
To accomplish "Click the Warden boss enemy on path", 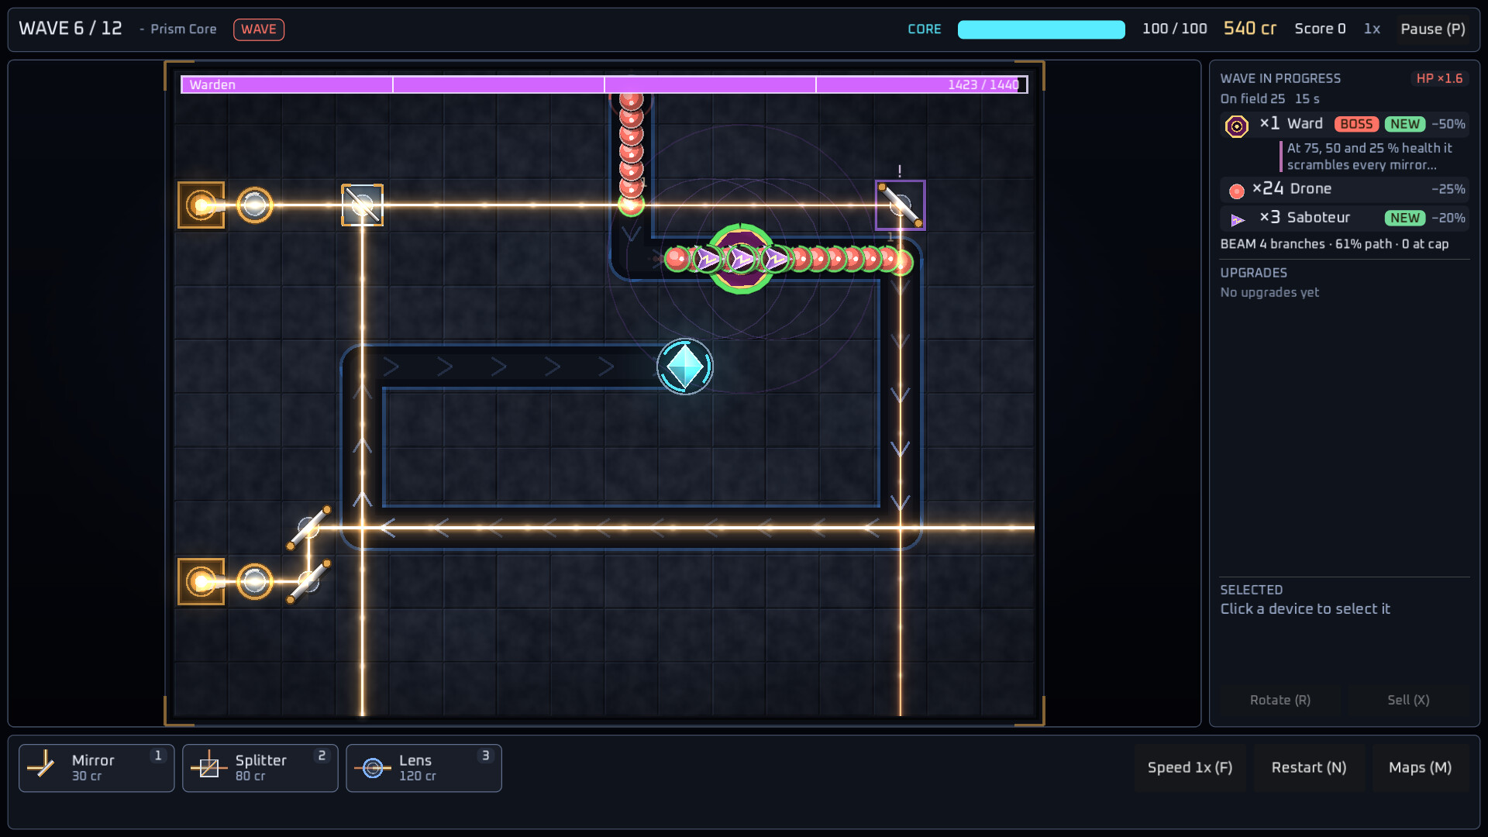I will point(741,259).
